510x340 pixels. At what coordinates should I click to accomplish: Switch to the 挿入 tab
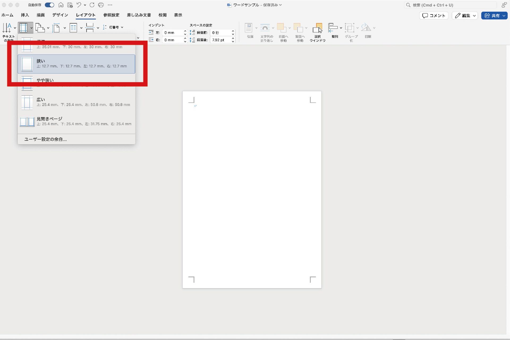coord(25,15)
